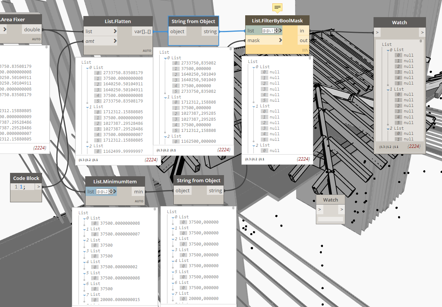
Task: Click the mask port chevron on List.FilterByBoolMask
Action: click(x=280, y=40)
